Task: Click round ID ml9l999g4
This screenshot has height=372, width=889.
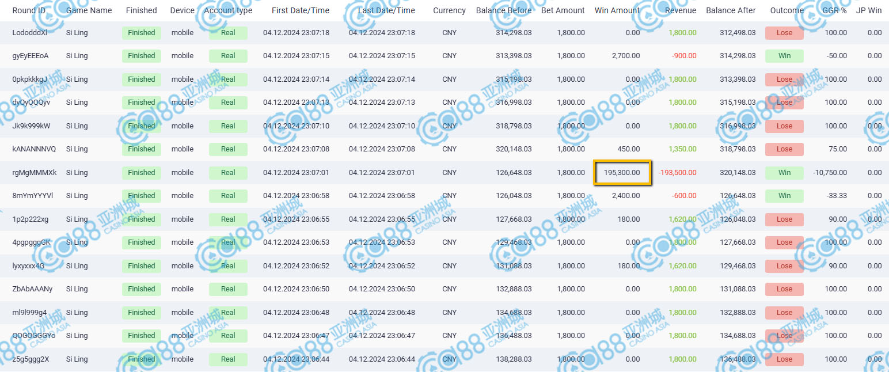Action: point(29,313)
